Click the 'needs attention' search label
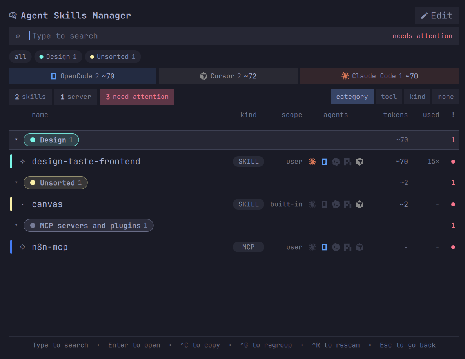Image resolution: width=465 pixels, height=359 pixels. (x=422, y=36)
